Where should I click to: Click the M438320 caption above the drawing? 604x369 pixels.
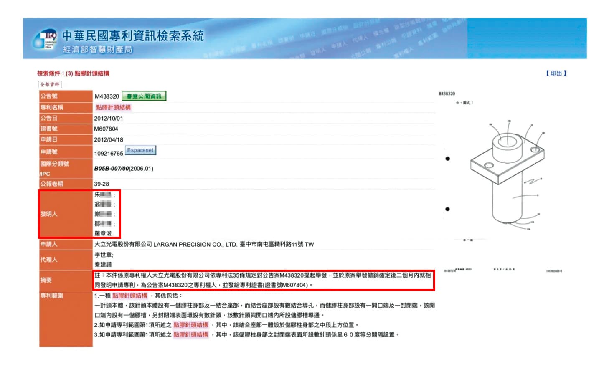pos(447,94)
